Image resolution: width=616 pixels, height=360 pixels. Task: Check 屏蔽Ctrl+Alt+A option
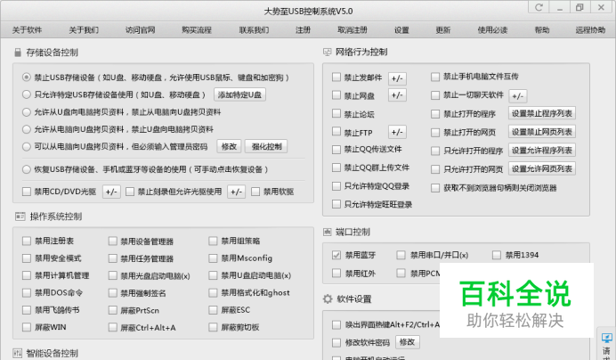tap(113, 327)
